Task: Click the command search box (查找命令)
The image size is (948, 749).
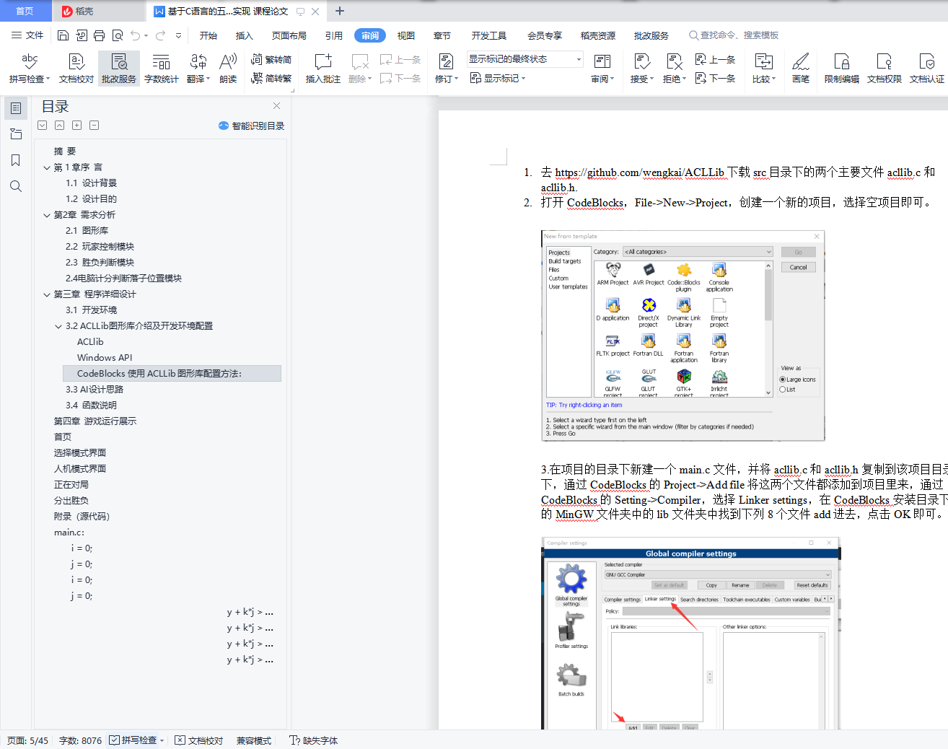Action: coord(734,35)
